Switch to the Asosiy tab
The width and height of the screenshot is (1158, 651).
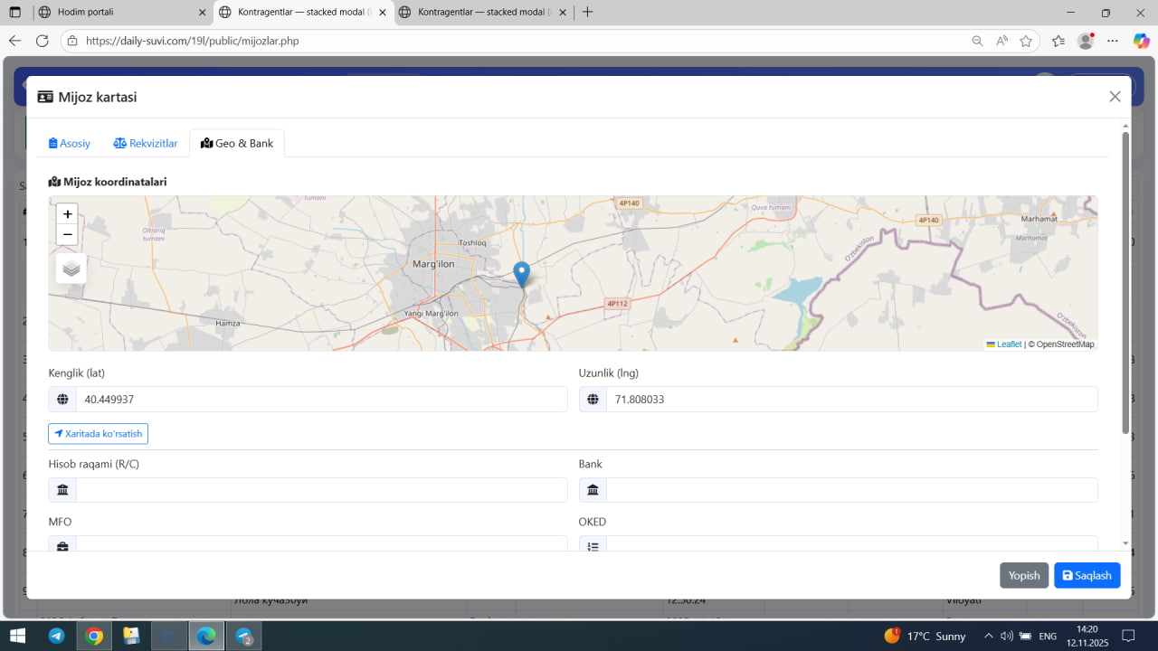point(70,144)
